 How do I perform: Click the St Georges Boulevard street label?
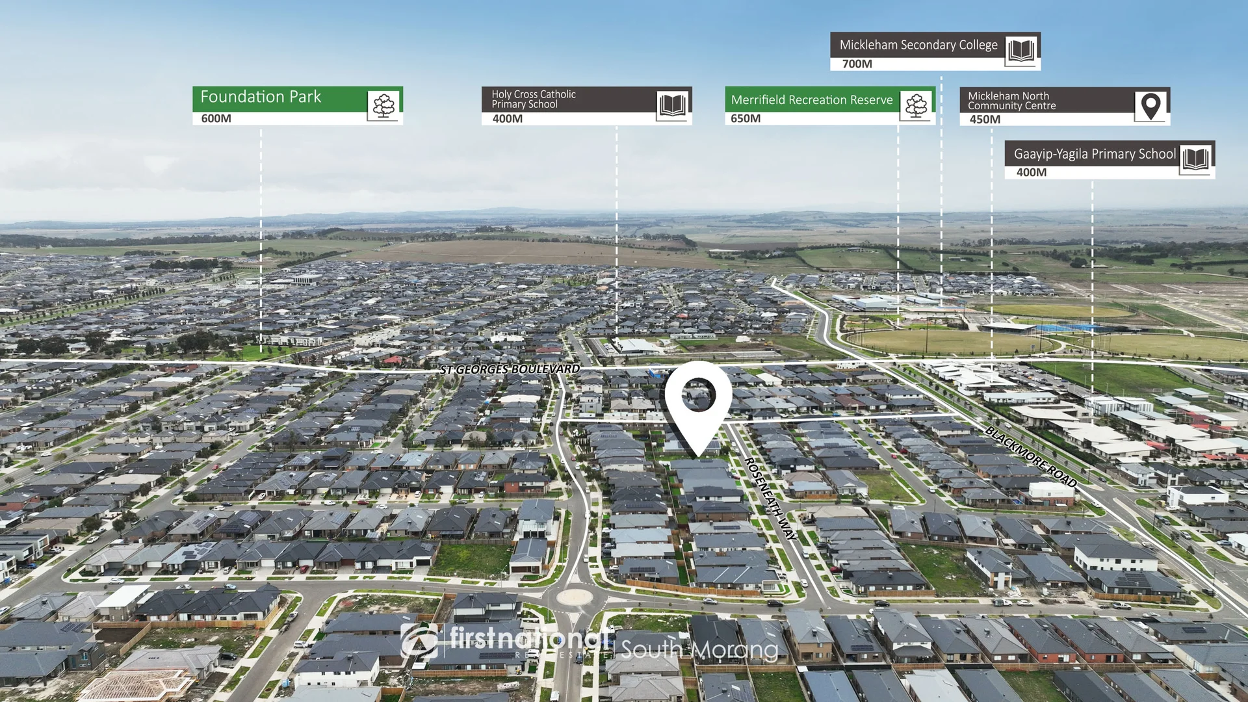click(510, 369)
